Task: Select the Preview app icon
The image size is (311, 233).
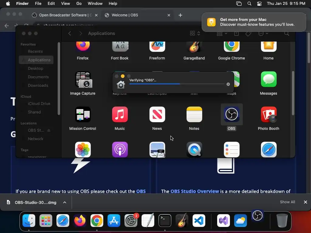Action: coord(157,150)
